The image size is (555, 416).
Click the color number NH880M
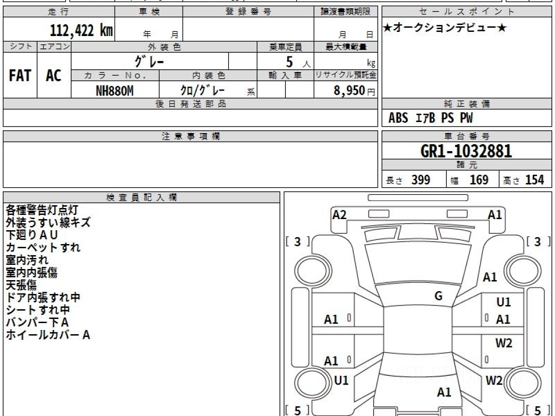(x=115, y=91)
